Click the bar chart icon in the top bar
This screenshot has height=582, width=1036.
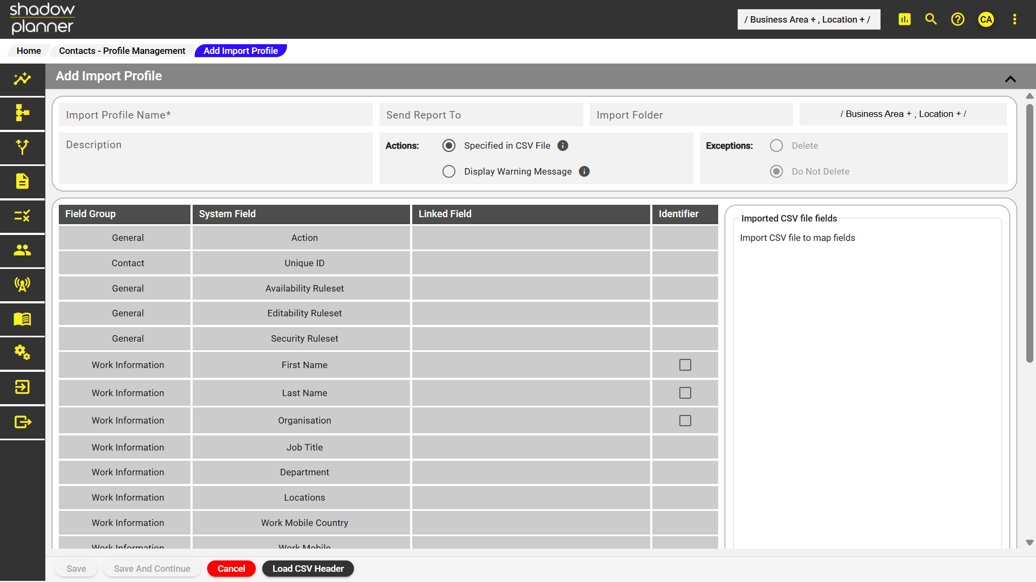tap(904, 19)
